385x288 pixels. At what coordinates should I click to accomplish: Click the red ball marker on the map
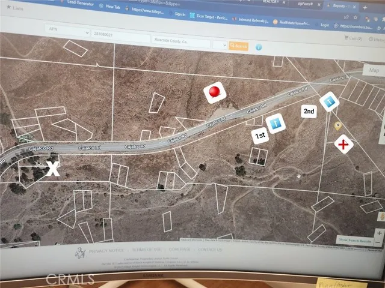click(214, 92)
